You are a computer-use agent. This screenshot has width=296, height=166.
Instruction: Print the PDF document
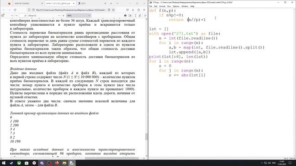point(125,15)
